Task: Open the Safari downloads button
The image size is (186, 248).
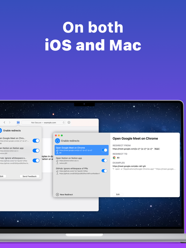Action: coord(69,122)
